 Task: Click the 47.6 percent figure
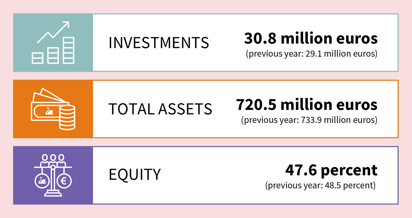click(331, 170)
